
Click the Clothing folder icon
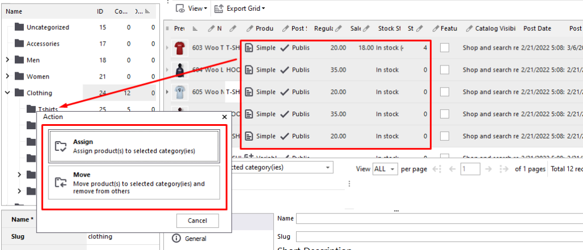19,93
